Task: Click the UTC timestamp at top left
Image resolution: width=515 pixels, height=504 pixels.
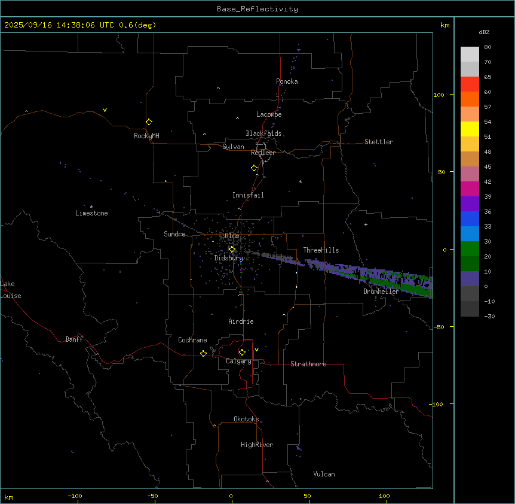Action: [x=80, y=25]
